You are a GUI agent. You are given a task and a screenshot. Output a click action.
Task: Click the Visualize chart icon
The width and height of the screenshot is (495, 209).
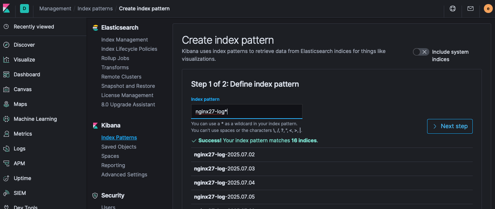click(x=6, y=60)
